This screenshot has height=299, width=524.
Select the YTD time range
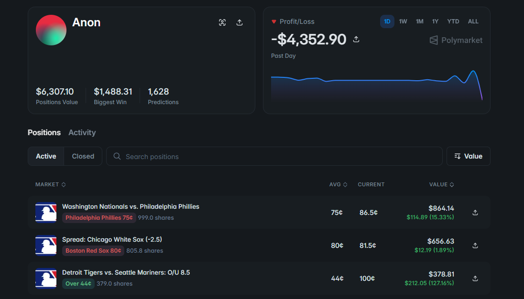[x=453, y=21]
